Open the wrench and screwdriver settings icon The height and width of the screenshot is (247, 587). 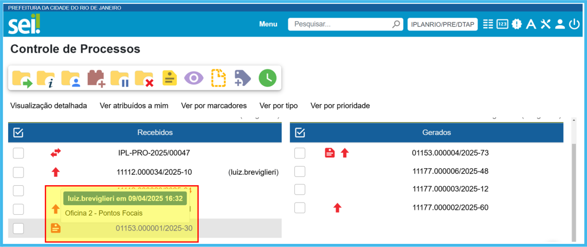point(545,24)
